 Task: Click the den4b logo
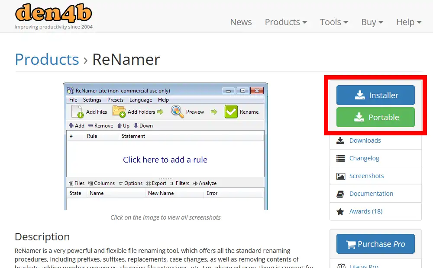coord(54,13)
